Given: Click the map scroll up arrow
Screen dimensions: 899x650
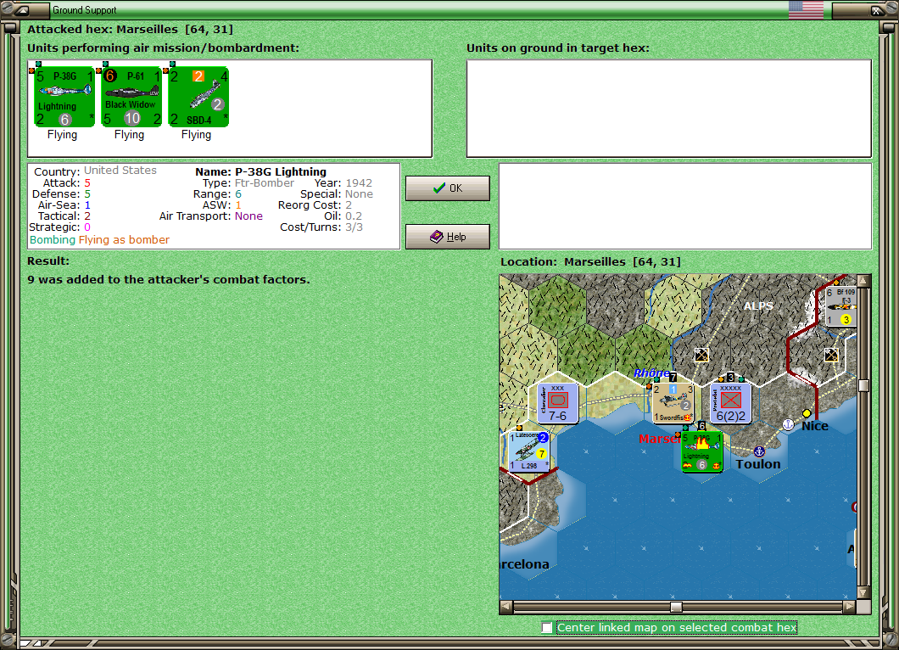Looking at the screenshot, I should click(863, 281).
